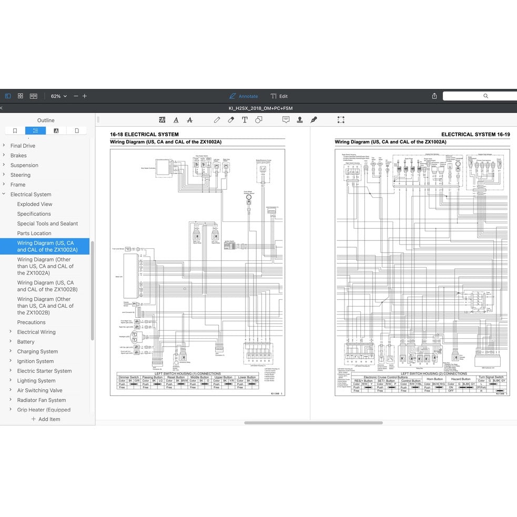Add a note comment annotation

point(286,120)
